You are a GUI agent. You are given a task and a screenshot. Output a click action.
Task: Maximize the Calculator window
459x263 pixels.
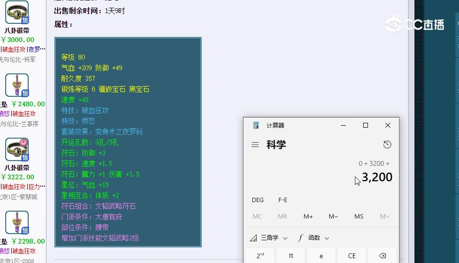pyautogui.click(x=366, y=125)
